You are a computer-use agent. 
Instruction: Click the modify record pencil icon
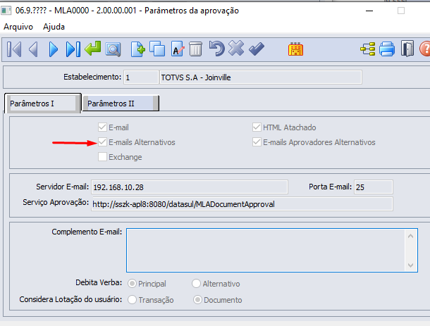(178, 49)
